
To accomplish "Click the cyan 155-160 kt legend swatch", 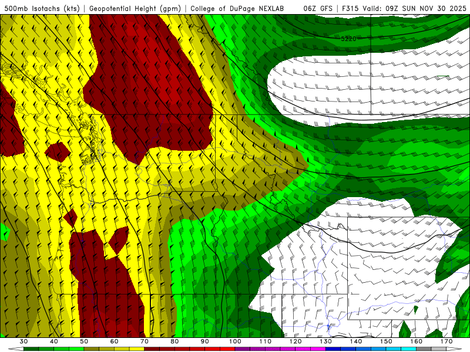I will coord(408,349).
